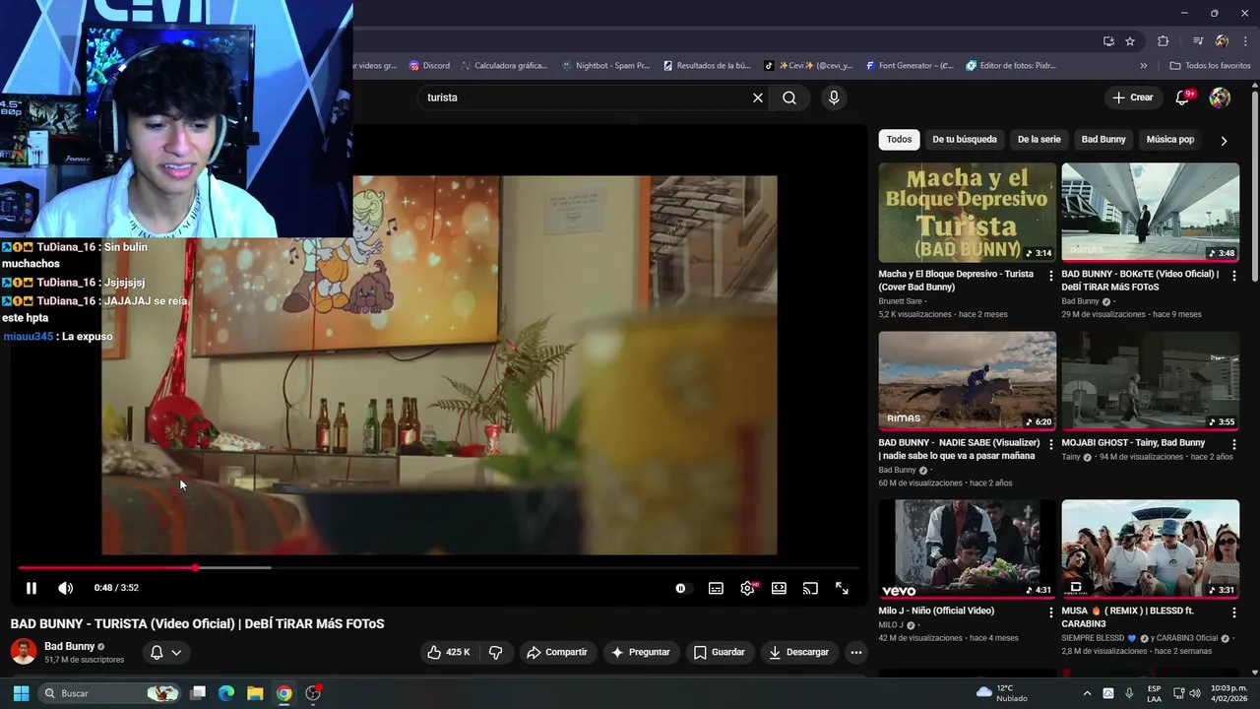Open the Font Generator bookmark
Screen dimensions: 1260x709
(x=910, y=66)
